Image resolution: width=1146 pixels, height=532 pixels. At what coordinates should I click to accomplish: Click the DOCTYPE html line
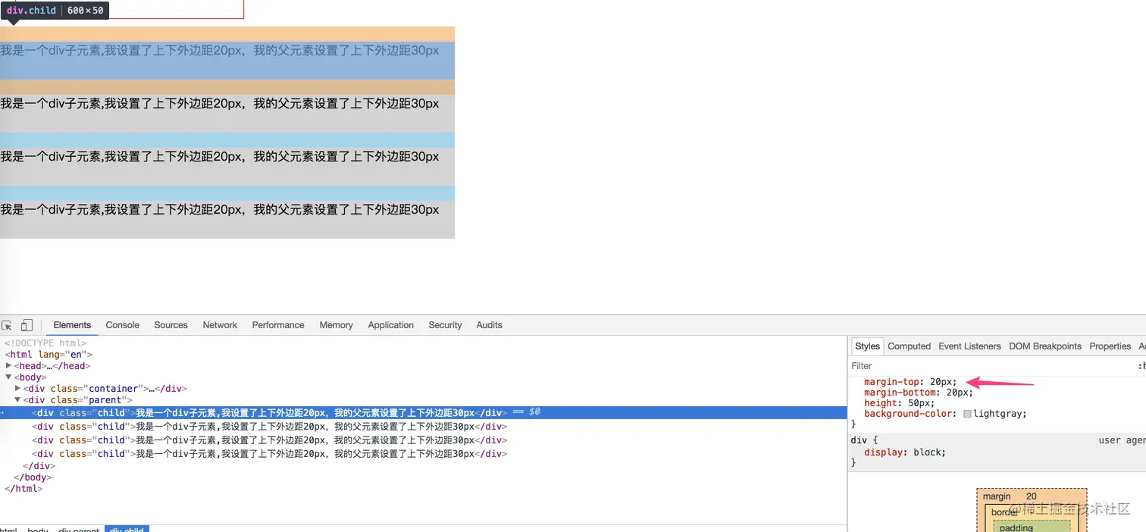[x=45, y=343]
